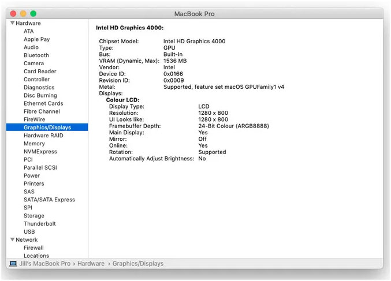Click Graphics/Displays in the bottom path bar
This screenshot has height=281, width=391.
[x=138, y=264]
